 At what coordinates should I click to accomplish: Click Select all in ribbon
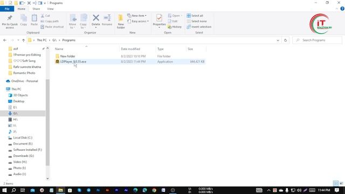coord(195,16)
